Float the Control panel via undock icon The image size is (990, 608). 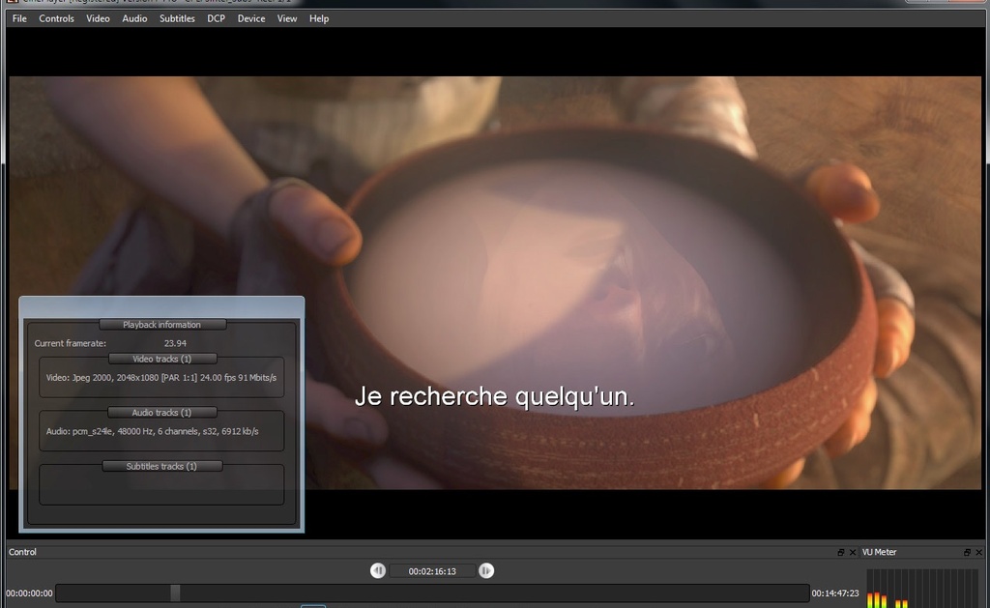coord(840,553)
